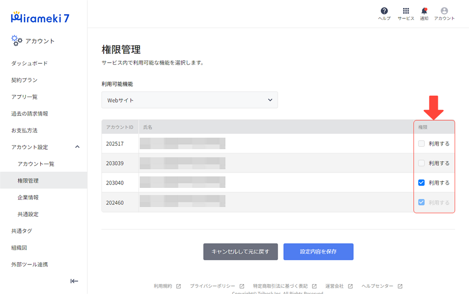The image size is (469, 294).
Task: Open 運営会社 via its external link icon
Action: (x=351, y=286)
